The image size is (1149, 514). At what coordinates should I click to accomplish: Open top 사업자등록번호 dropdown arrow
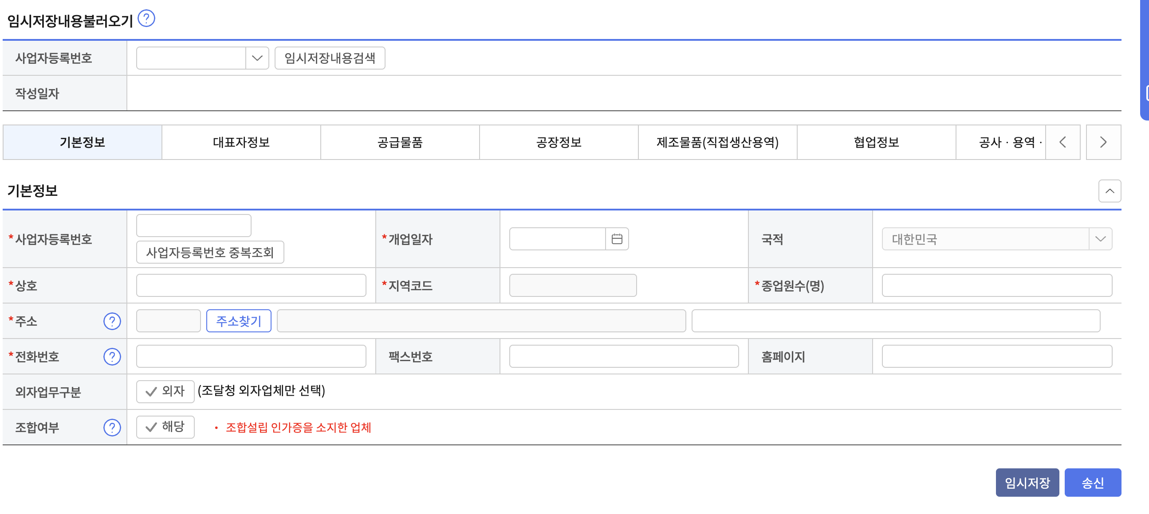[257, 58]
